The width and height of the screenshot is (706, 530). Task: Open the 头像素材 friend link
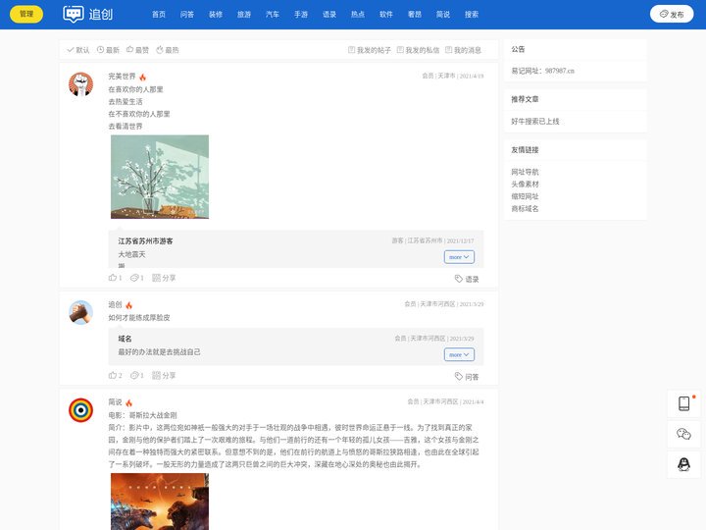pos(525,184)
